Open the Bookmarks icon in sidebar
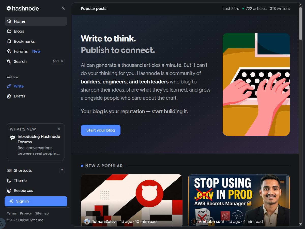Image resolution: width=305 pixels, height=229 pixels. click(x=9, y=41)
